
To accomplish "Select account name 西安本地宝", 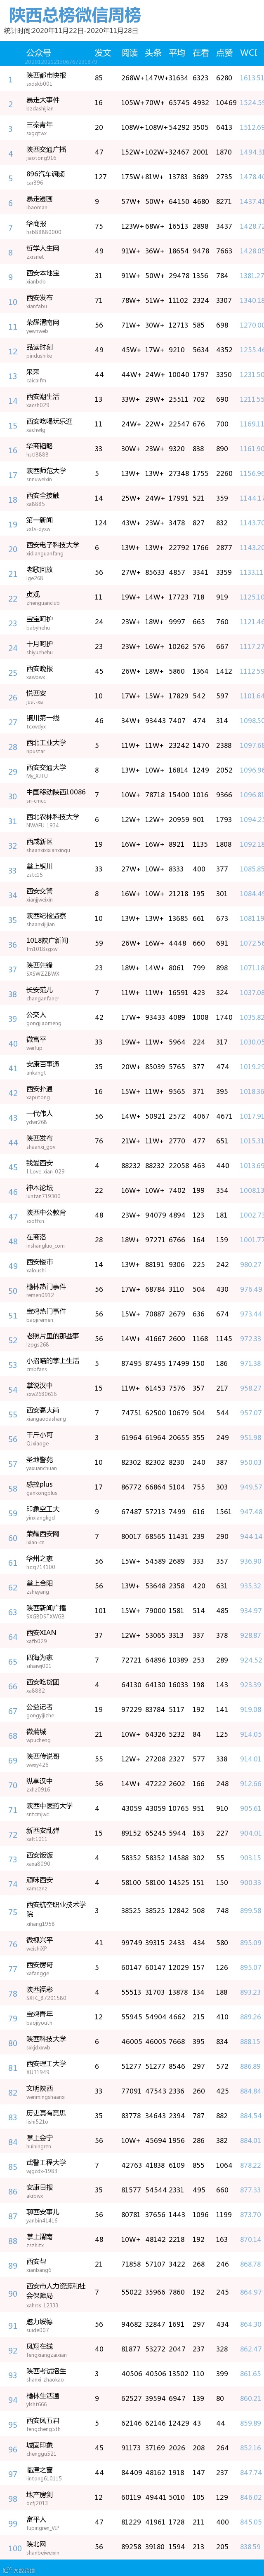I will click(43, 273).
